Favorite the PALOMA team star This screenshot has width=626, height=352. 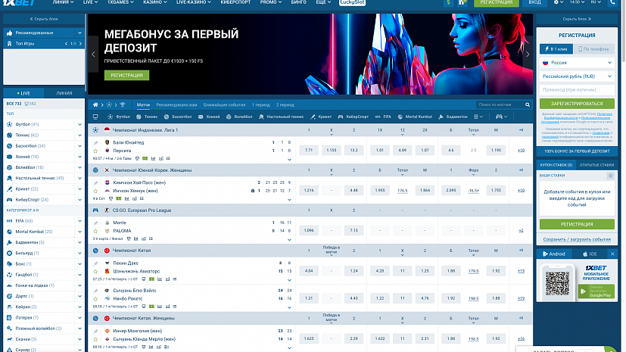coord(96,230)
